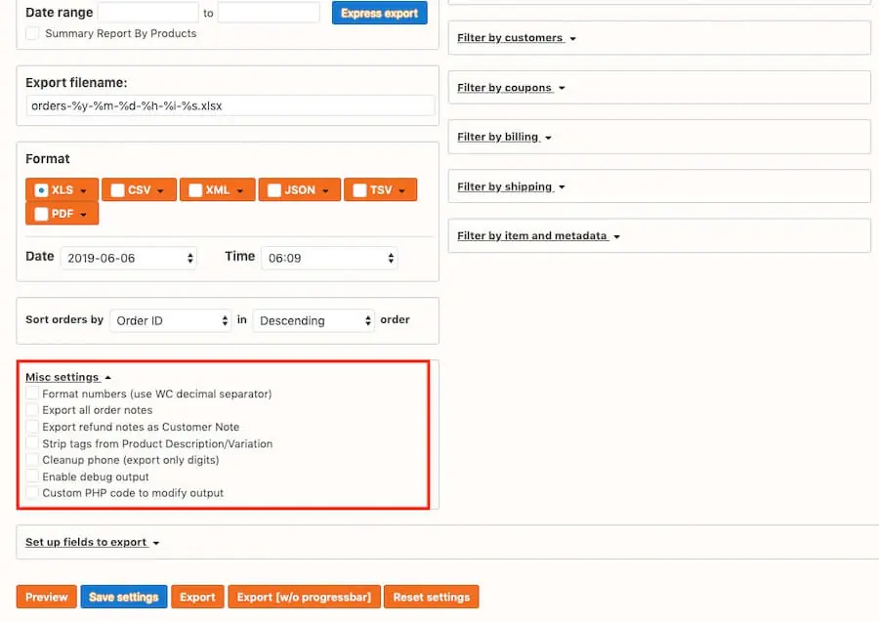Enable Strip tags from Product Description/Variation
879x622 pixels.
32,443
